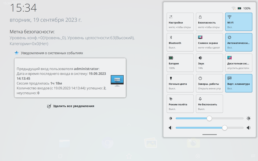Toggle Не беспокоить do-not-disturb
The height and width of the screenshot is (161, 258).
tap(209, 104)
